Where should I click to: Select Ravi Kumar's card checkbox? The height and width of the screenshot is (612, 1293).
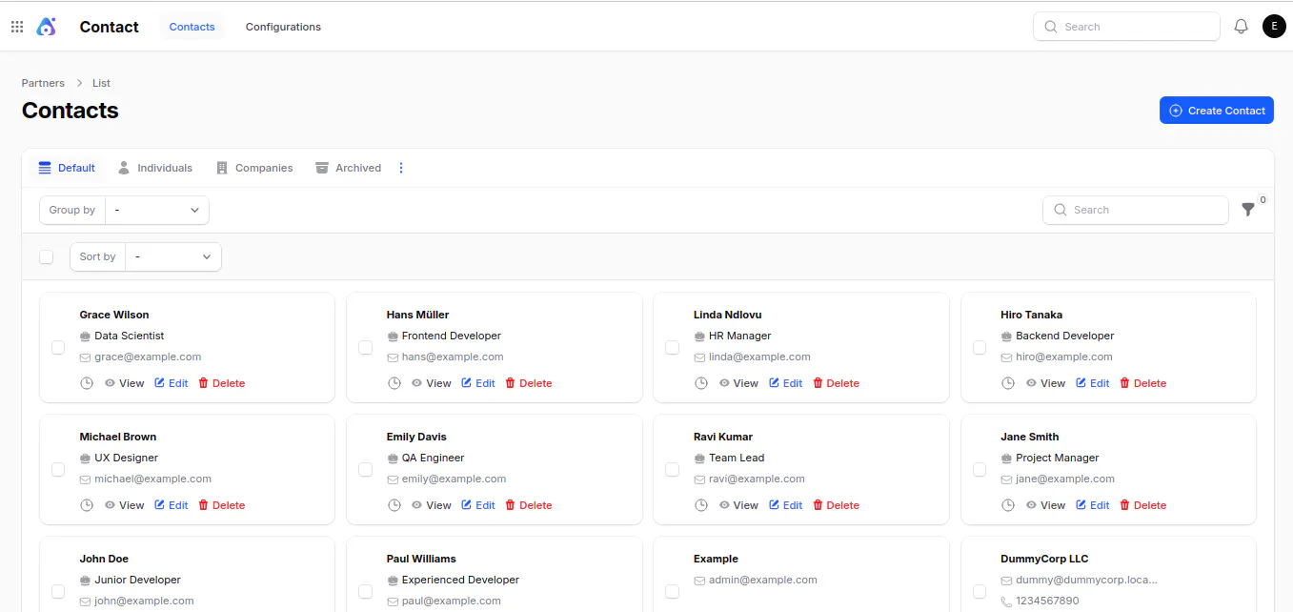(x=672, y=470)
